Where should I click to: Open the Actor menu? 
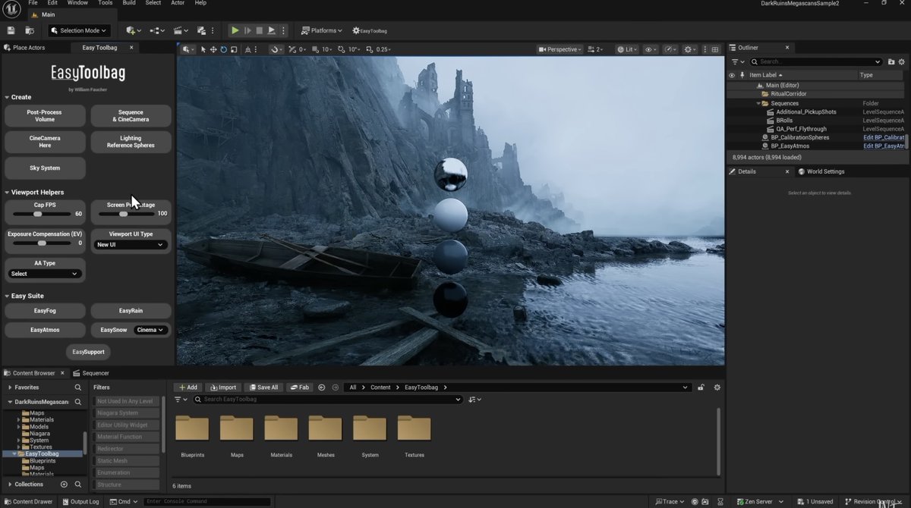click(178, 3)
